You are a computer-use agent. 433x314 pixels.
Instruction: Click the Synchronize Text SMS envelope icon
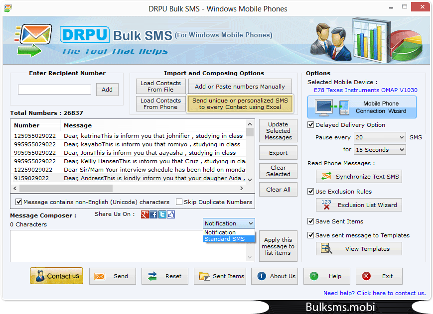click(x=326, y=177)
